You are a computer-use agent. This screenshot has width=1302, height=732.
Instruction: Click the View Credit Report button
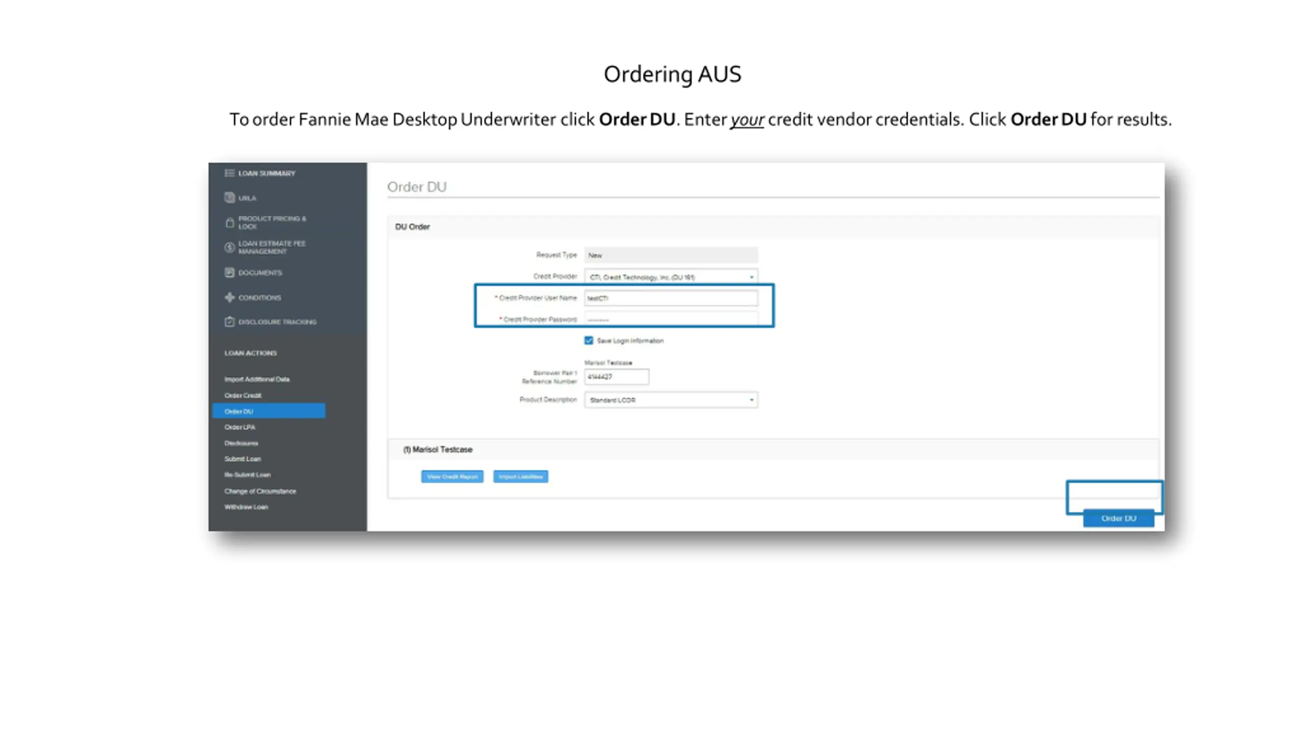click(452, 476)
